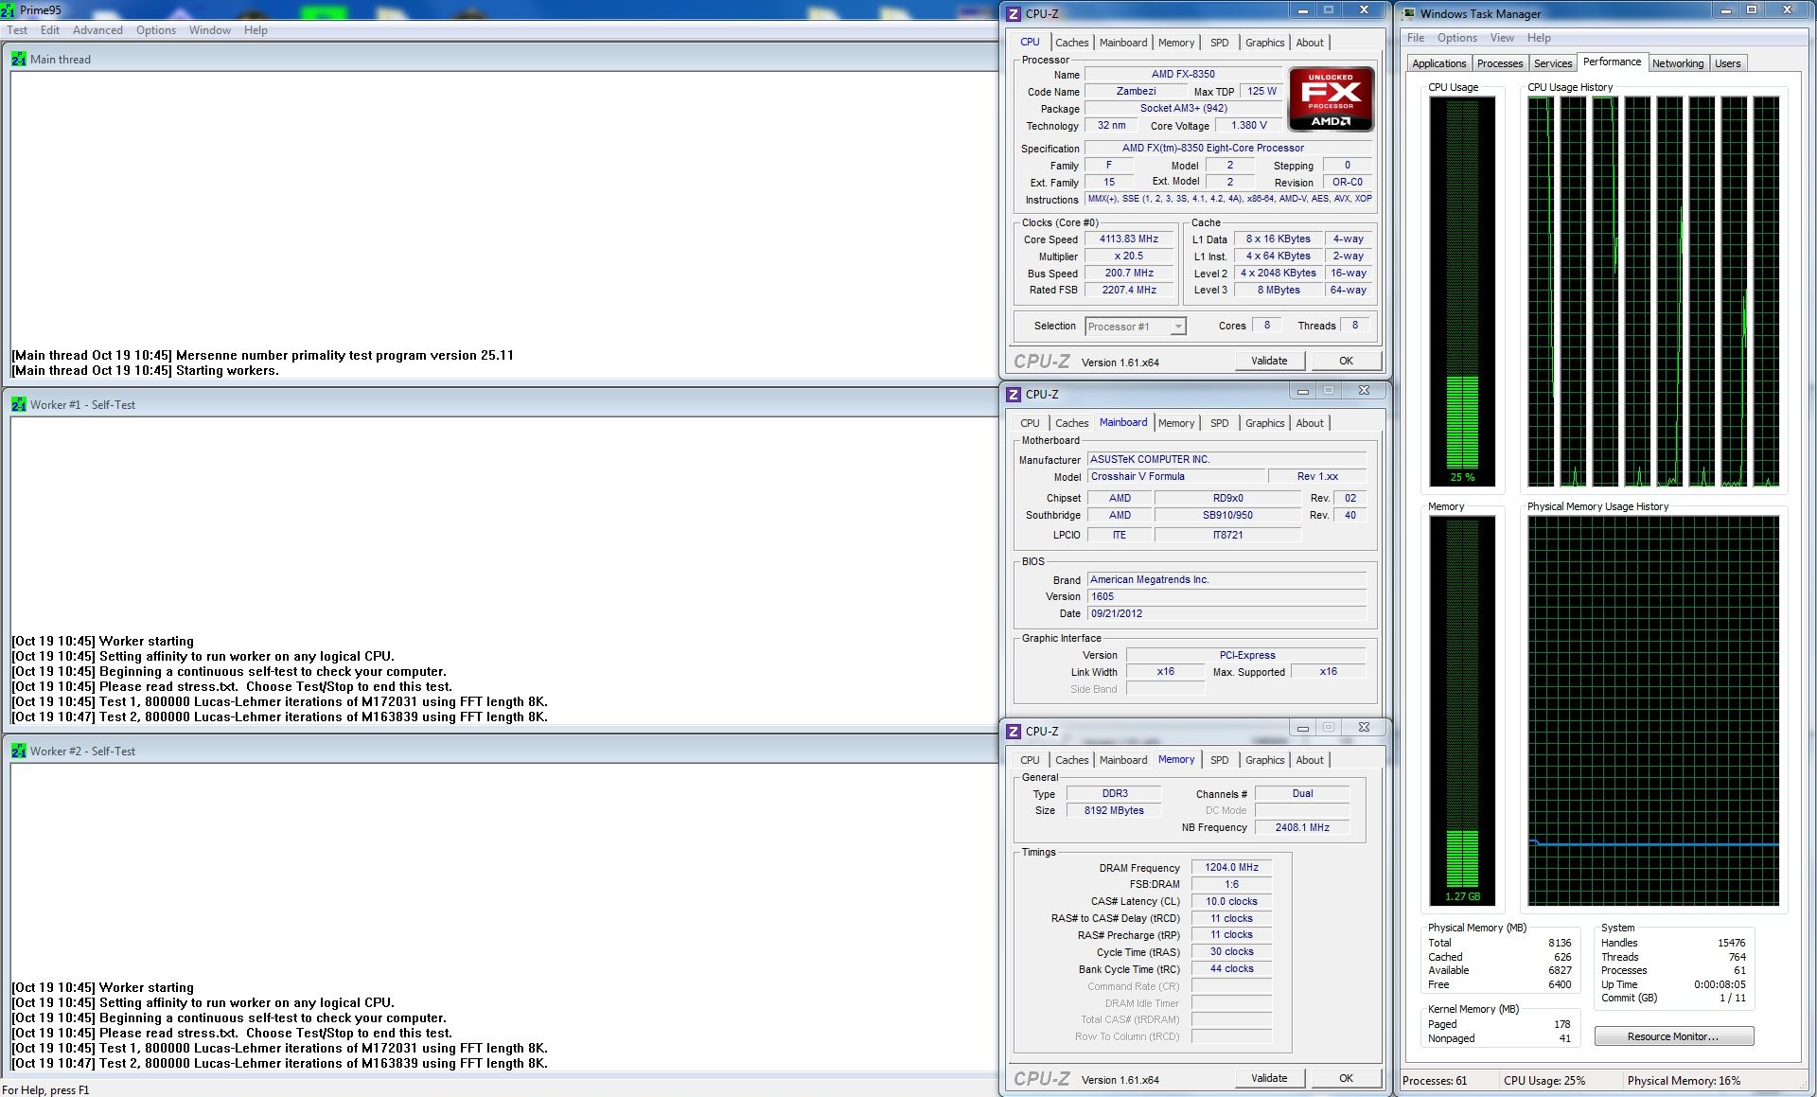Open SPD tab in the Mainboard CPU-Z window
This screenshot has width=1817, height=1097.
(1219, 423)
